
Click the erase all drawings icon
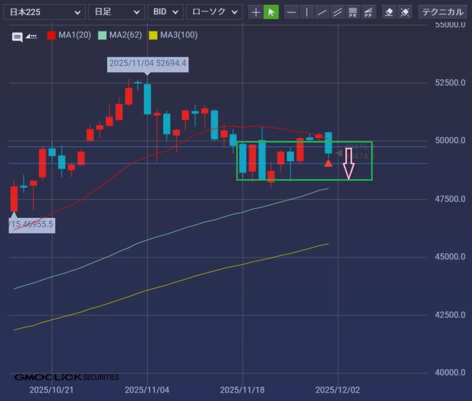click(x=405, y=12)
